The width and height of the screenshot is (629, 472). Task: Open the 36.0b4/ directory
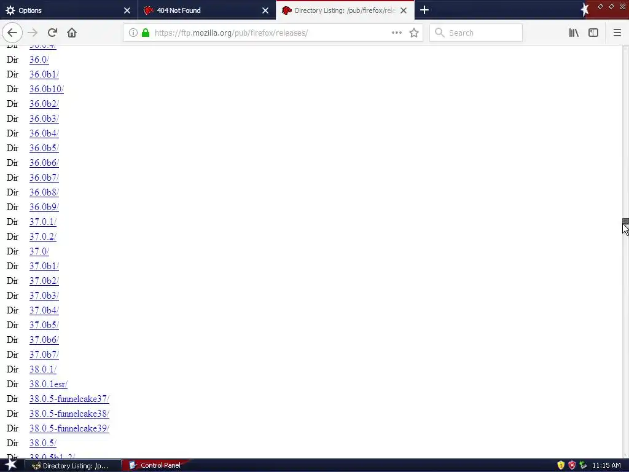44,133
